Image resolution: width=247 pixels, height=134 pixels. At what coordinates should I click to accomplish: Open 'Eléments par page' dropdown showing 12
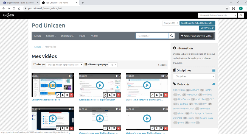click(113, 65)
